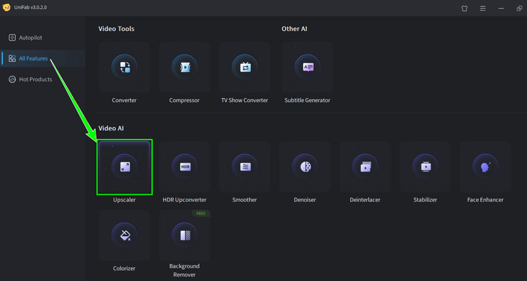
Task: Click the Video AI section heading
Action: pos(111,128)
